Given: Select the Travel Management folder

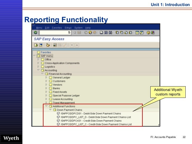Looking at the screenshot, I should point(62,103).
